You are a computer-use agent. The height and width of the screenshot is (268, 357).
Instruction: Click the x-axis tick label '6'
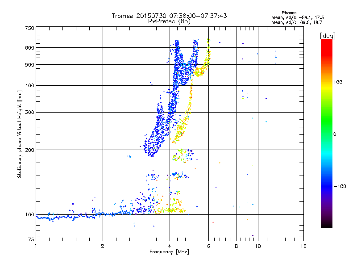click(208, 246)
